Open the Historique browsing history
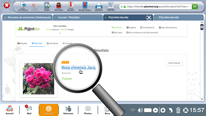This screenshot has width=206, height=116. coord(59,5)
